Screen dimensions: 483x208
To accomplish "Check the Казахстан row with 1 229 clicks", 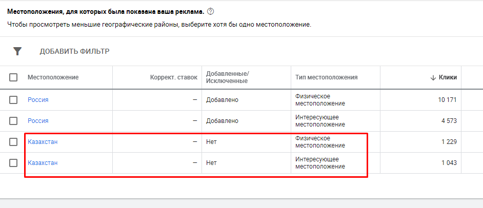I will tap(13, 142).
